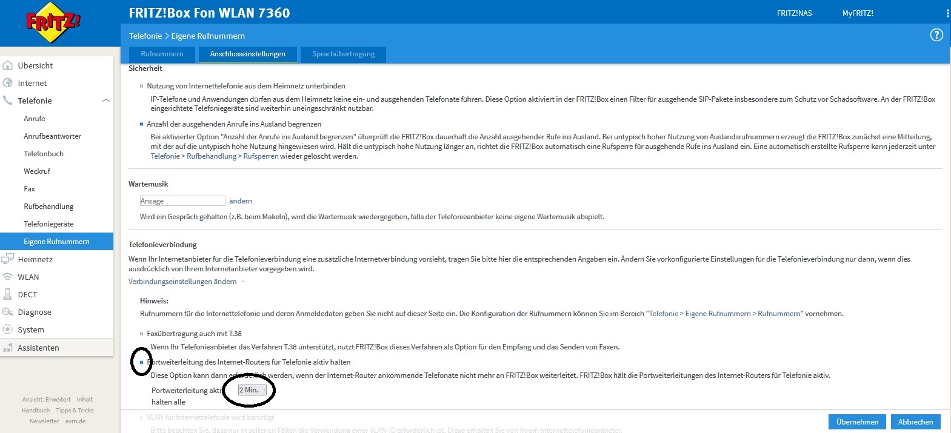This screenshot has width=951, height=433.
Task: Click the Ansage Wartemusik field
Action: (x=182, y=201)
